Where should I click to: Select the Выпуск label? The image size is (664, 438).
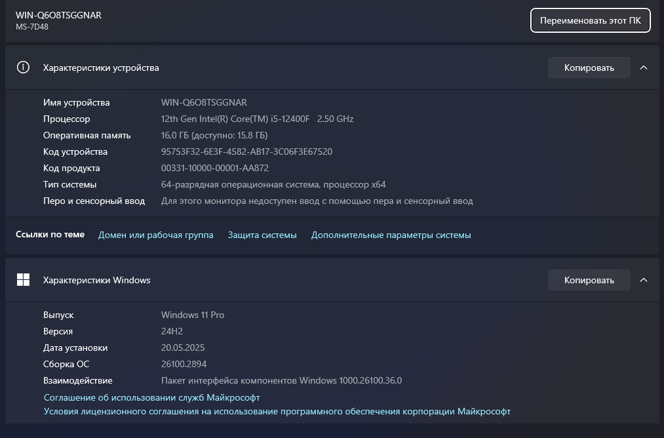(x=58, y=315)
